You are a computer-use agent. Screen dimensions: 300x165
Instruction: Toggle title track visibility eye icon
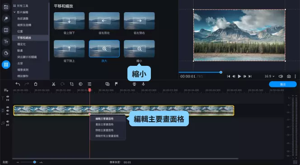point(8,96)
